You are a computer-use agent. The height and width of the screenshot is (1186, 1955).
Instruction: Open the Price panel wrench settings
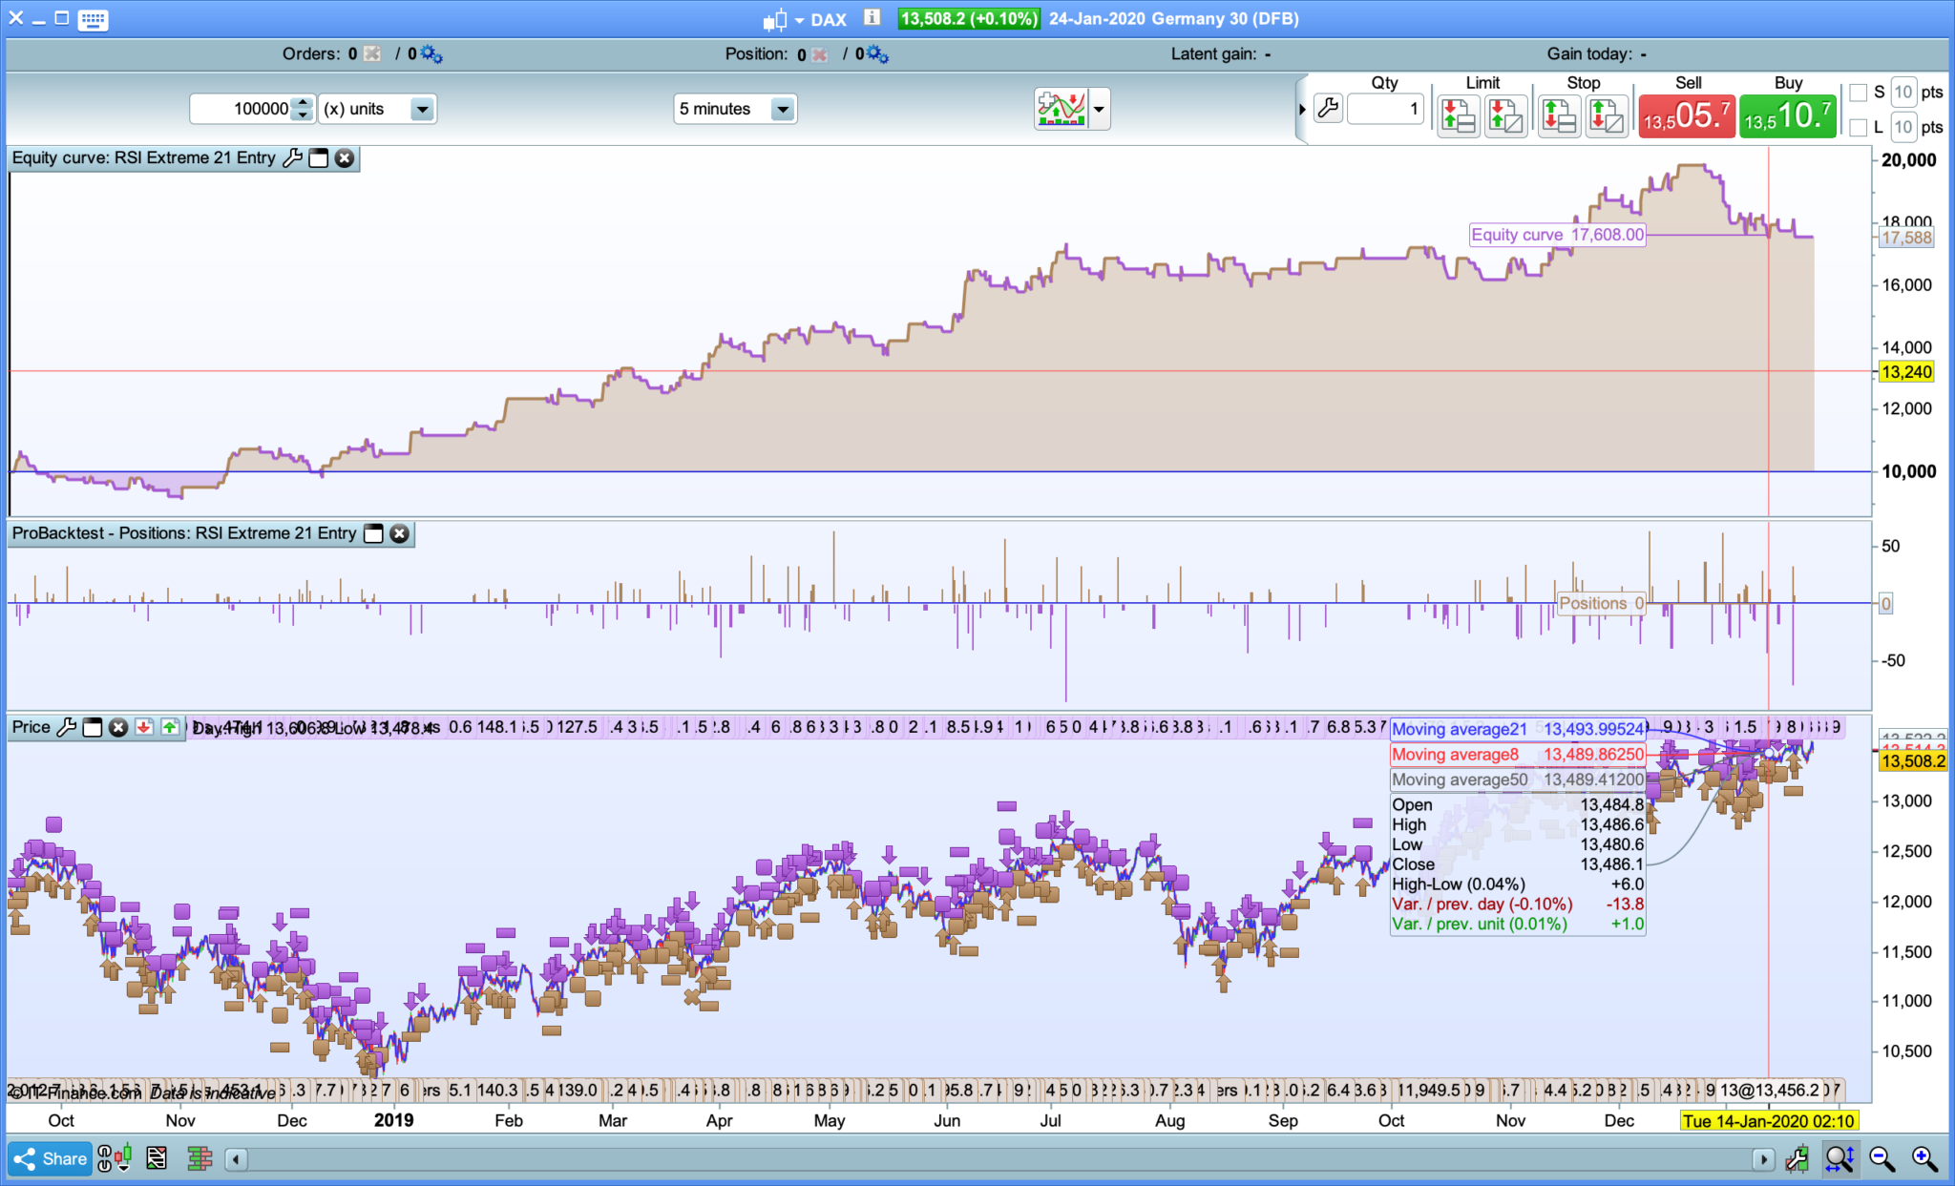[x=66, y=727]
